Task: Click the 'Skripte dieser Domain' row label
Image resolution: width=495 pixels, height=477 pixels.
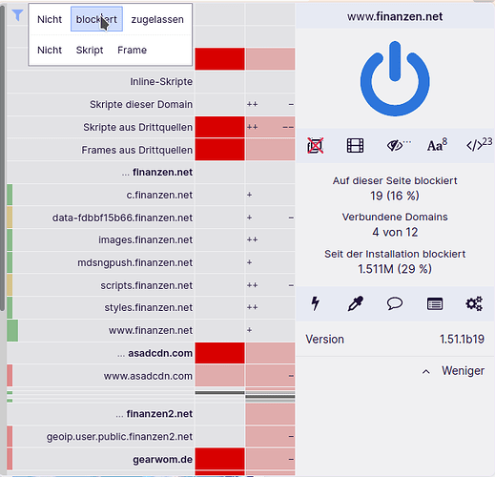Action: coord(141,104)
